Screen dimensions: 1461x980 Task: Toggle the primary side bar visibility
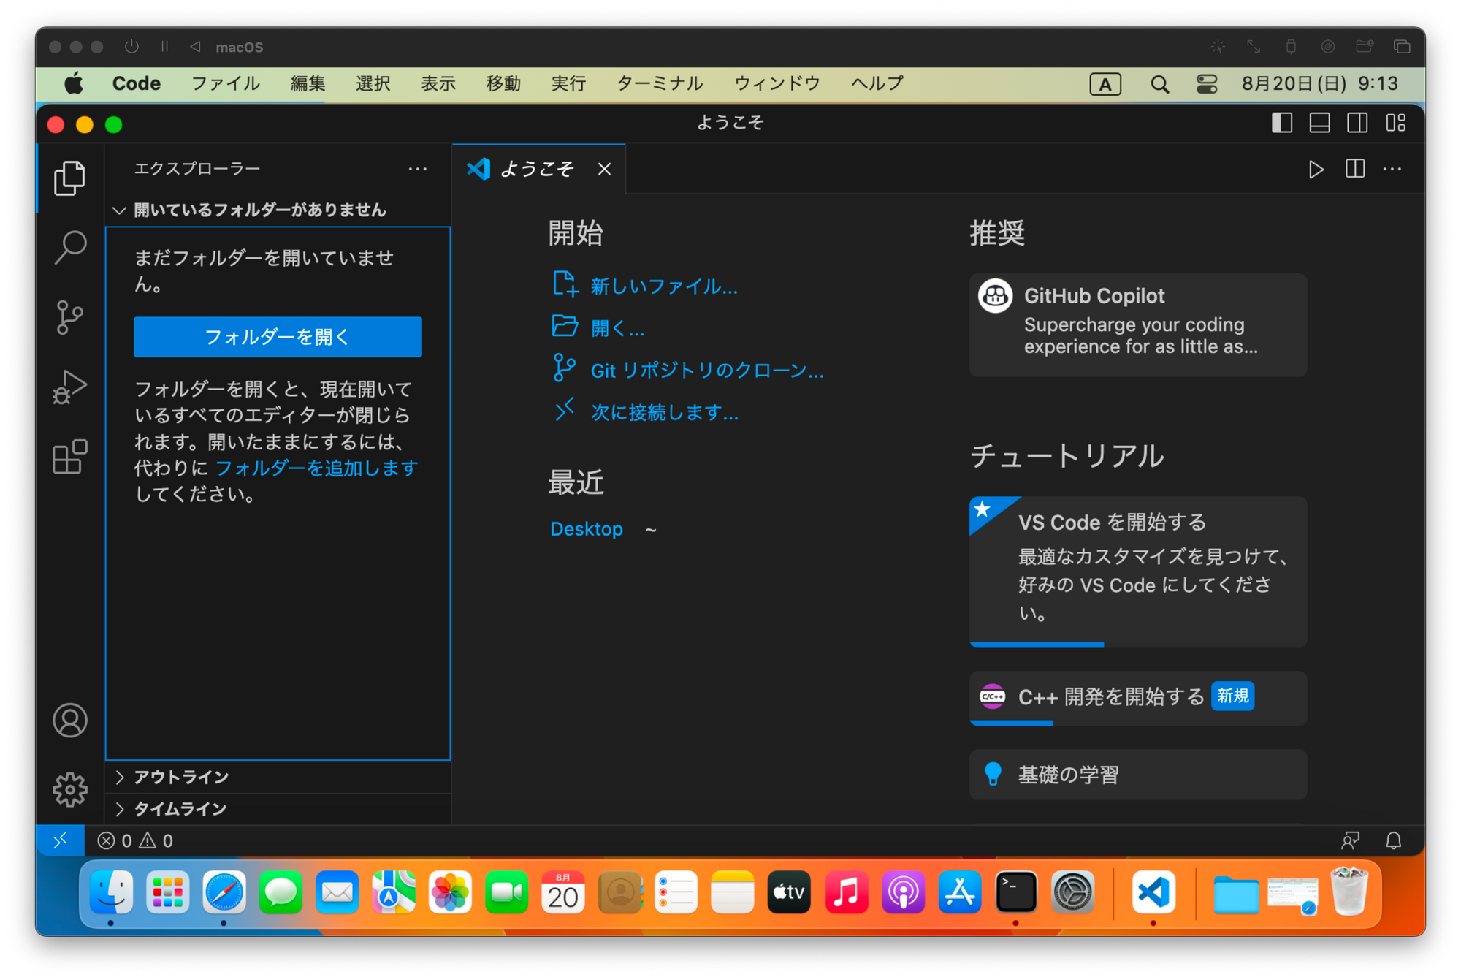[1282, 123]
